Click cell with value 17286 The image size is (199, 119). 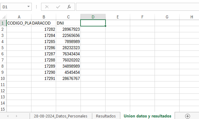click(x=44, y=48)
